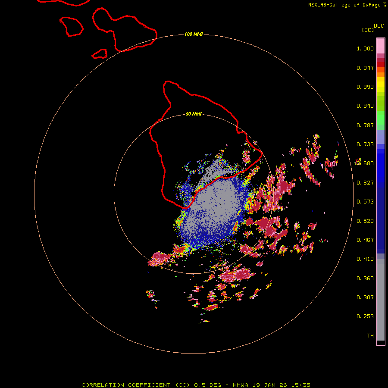Click the 50 NMI range ring label

point(194,114)
